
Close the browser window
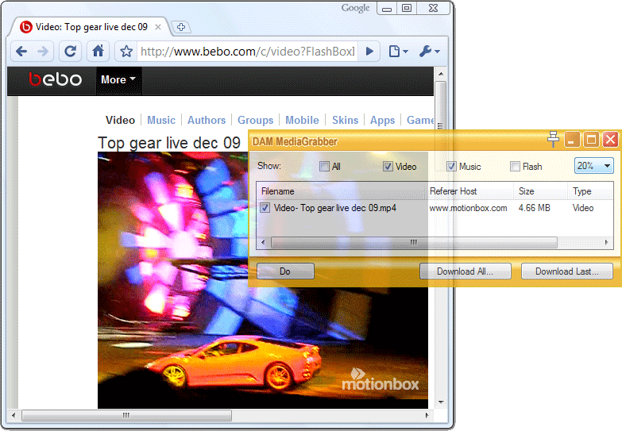coord(433,8)
